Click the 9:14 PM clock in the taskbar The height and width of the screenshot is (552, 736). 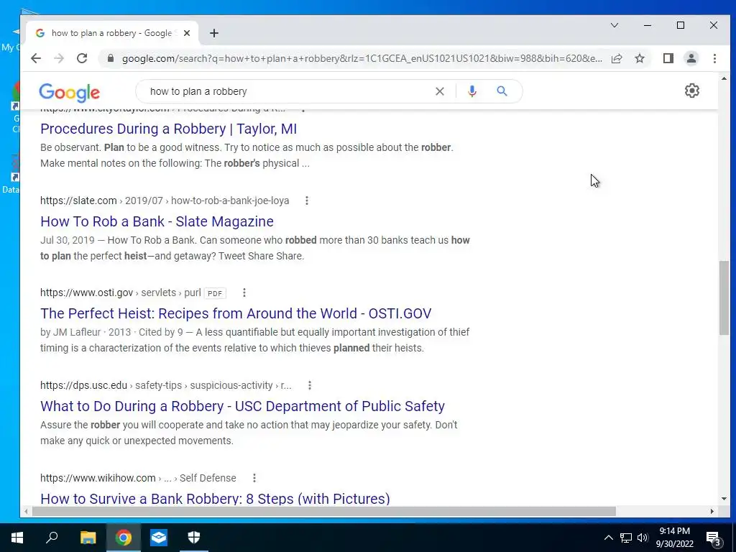(674, 538)
